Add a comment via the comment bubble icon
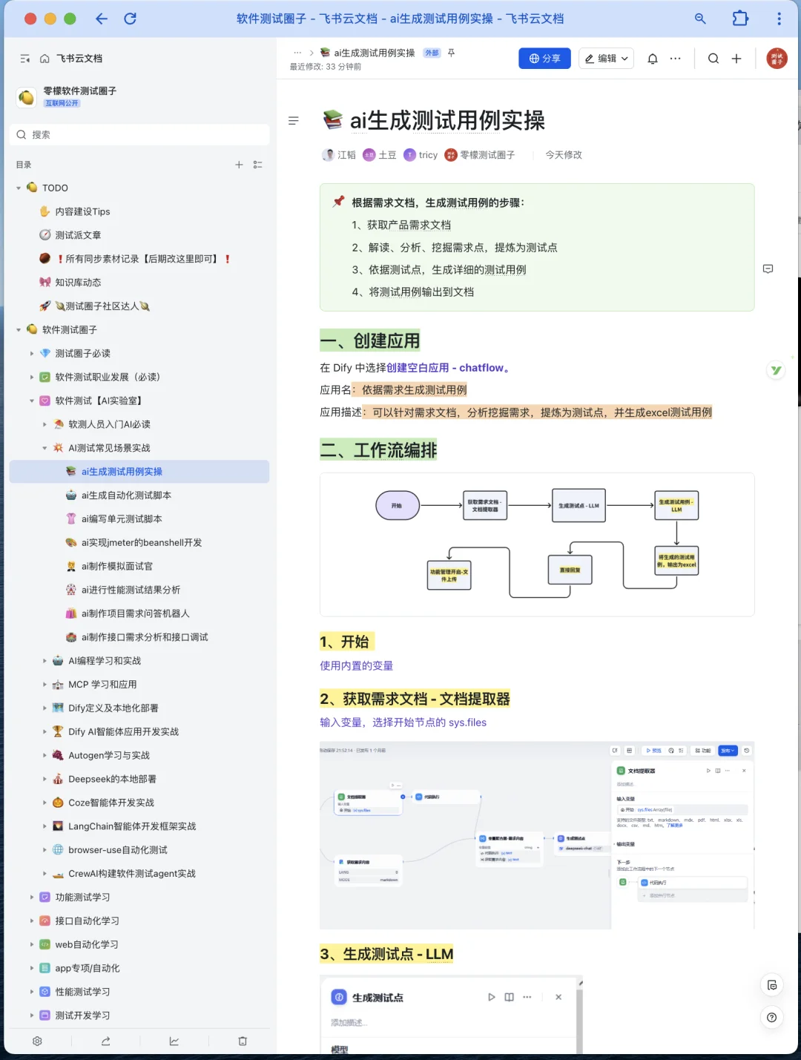The height and width of the screenshot is (1060, 801). (x=768, y=269)
